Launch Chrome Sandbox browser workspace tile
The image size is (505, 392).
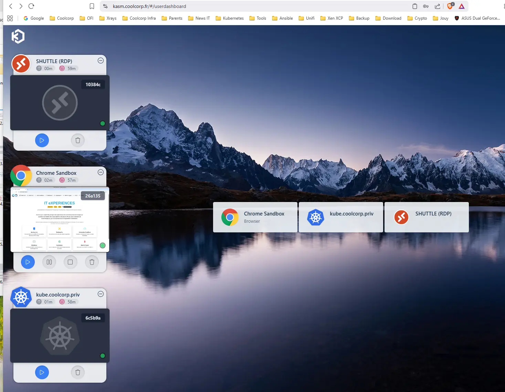coord(255,217)
